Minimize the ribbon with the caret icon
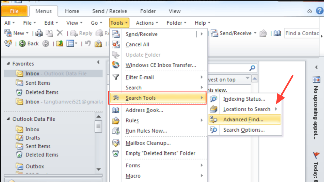This screenshot has width=324, height=182. coord(310,11)
